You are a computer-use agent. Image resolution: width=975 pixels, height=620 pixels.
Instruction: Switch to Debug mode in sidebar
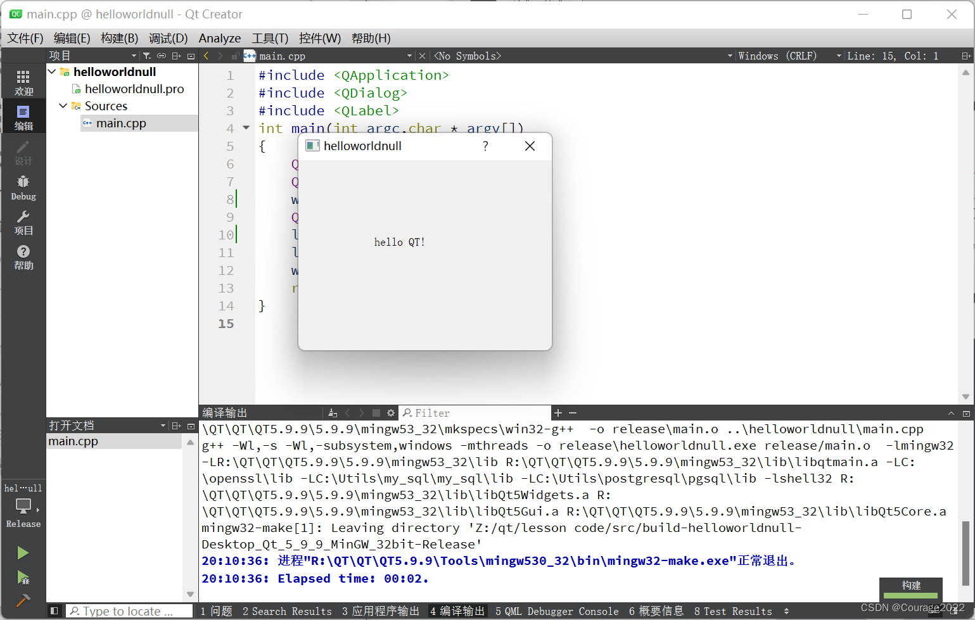pyautogui.click(x=23, y=187)
